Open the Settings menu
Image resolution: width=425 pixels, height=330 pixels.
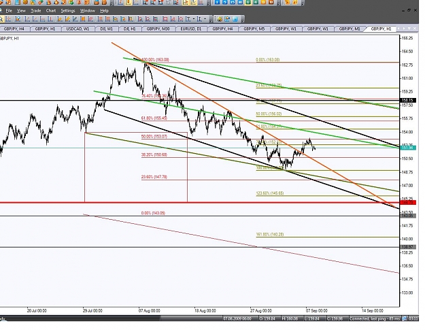point(68,11)
